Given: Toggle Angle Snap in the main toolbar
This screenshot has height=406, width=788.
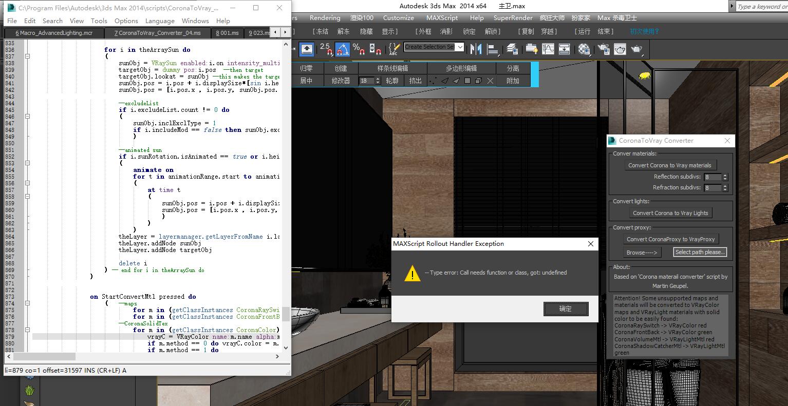Looking at the screenshot, I should pyautogui.click(x=342, y=49).
